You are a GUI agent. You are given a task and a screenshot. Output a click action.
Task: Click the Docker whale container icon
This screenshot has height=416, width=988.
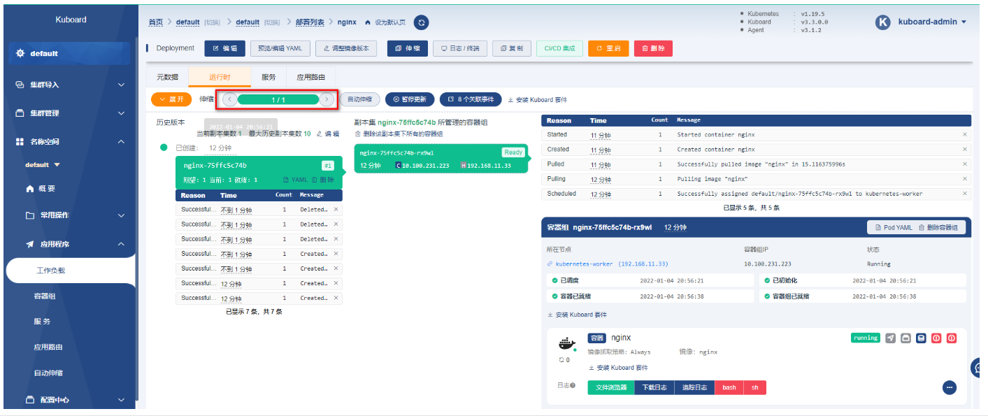[567, 344]
